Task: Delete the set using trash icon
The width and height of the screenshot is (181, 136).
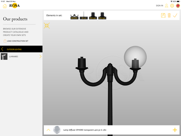Action: tap(169, 15)
